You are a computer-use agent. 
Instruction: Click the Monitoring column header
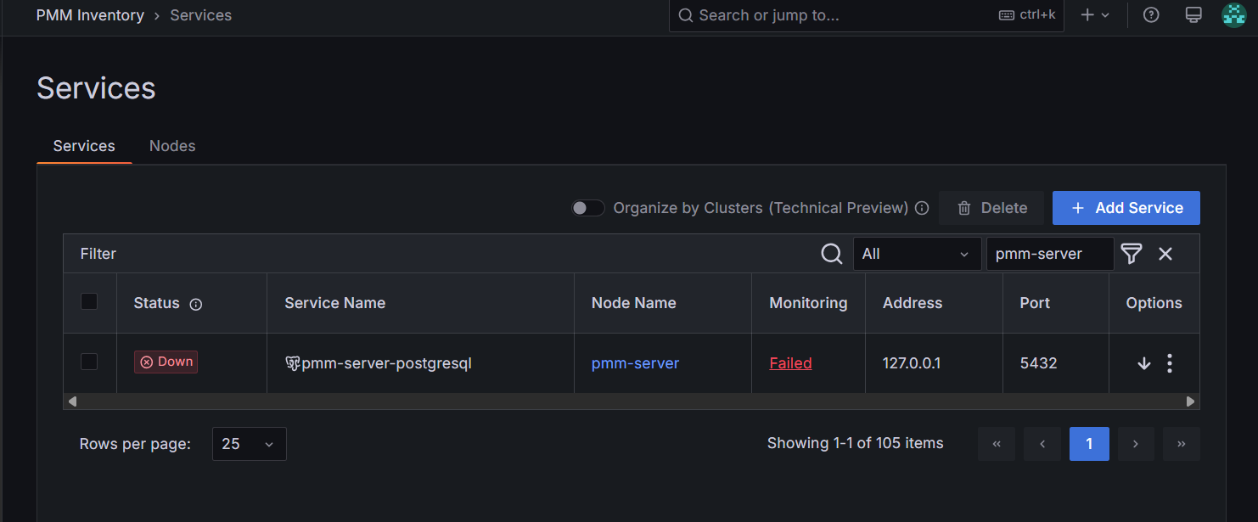click(x=808, y=303)
